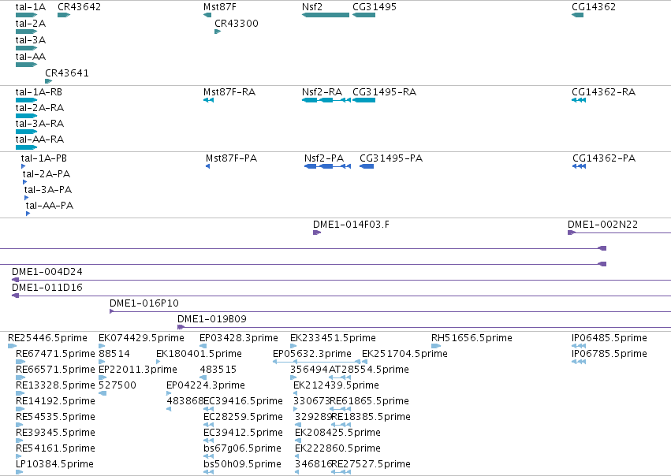Click EST EC28259.5prime
This screenshot has width=671, height=476.
(243, 417)
